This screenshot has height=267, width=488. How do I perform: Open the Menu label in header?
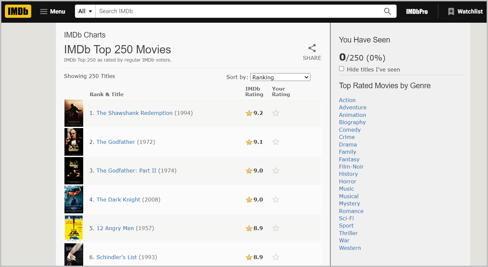(x=58, y=12)
